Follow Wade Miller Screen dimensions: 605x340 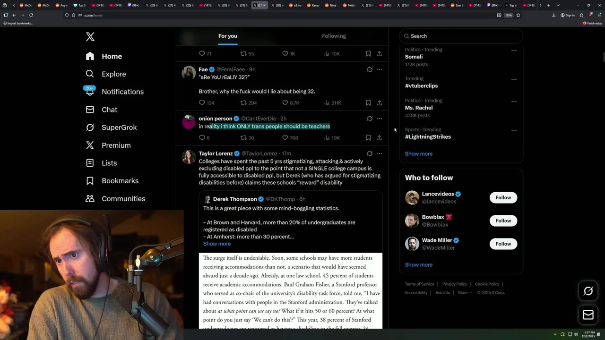pyautogui.click(x=503, y=244)
